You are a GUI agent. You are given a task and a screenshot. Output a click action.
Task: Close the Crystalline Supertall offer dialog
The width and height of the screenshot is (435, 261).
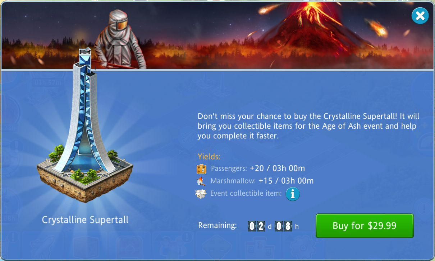click(420, 16)
